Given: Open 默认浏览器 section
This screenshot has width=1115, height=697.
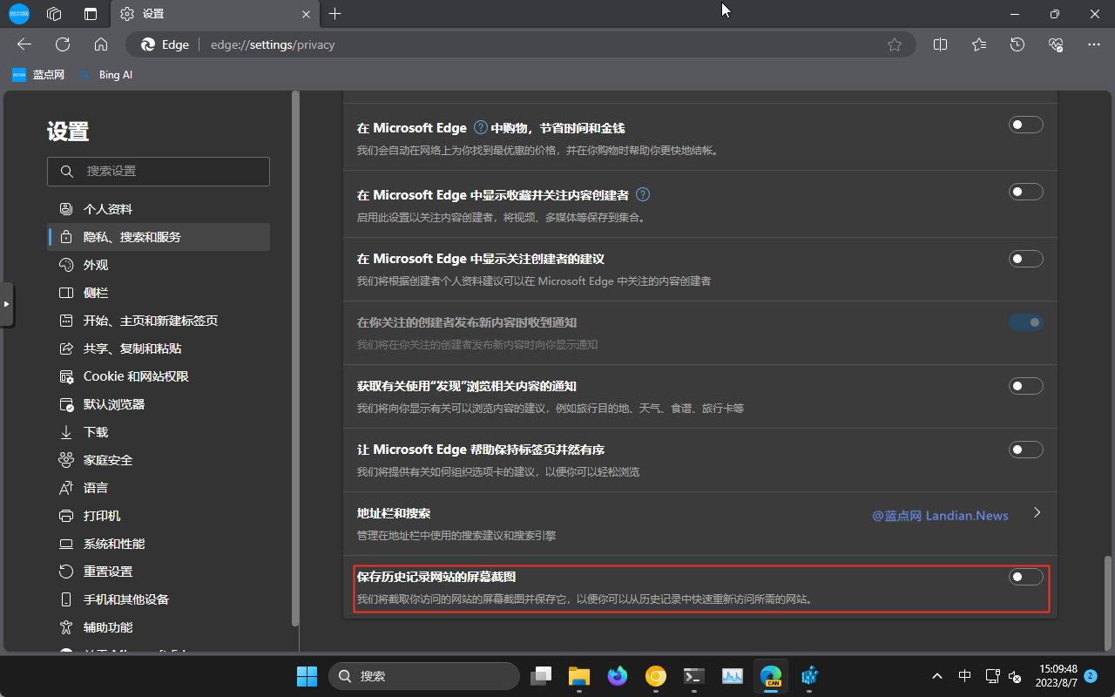Looking at the screenshot, I should pyautogui.click(x=159, y=404).
